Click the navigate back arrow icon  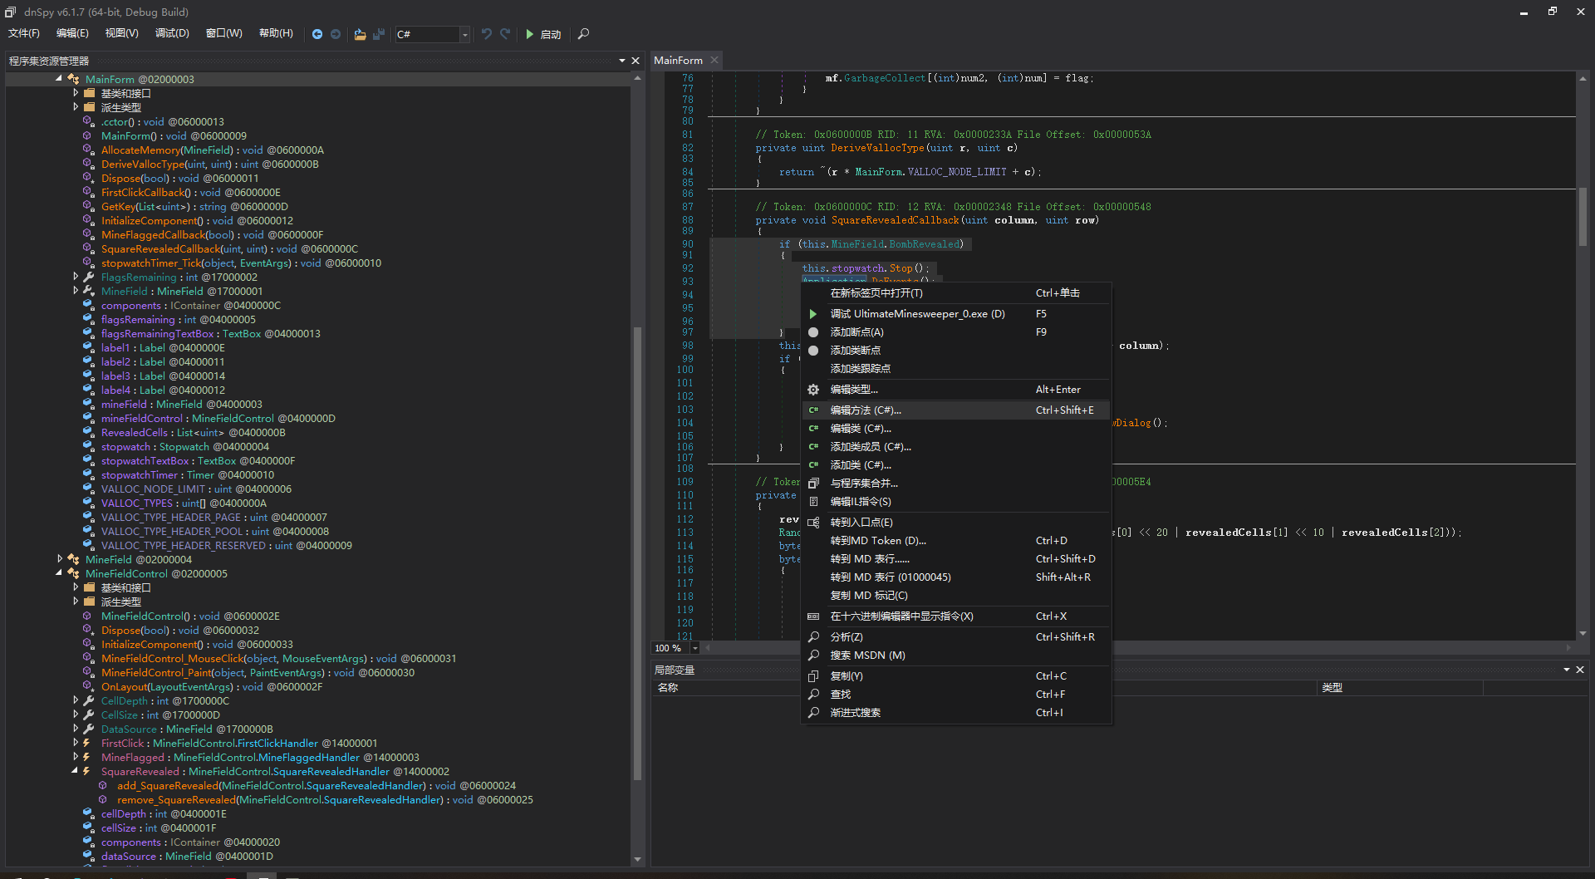[317, 34]
